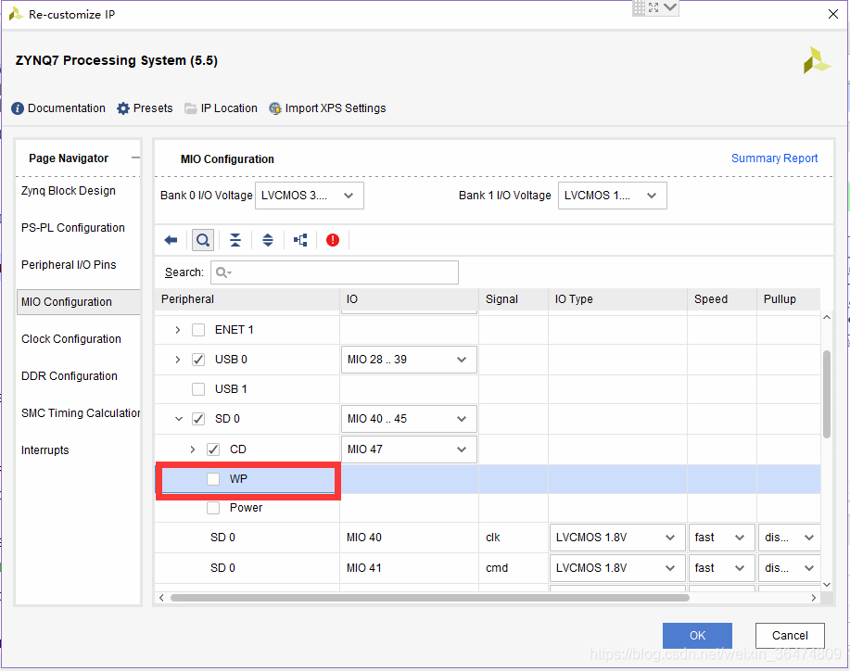Open Bank 0 I/O Voltage dropdown
The height and width of the screenshot is (671, 850).
click(309, 196)
